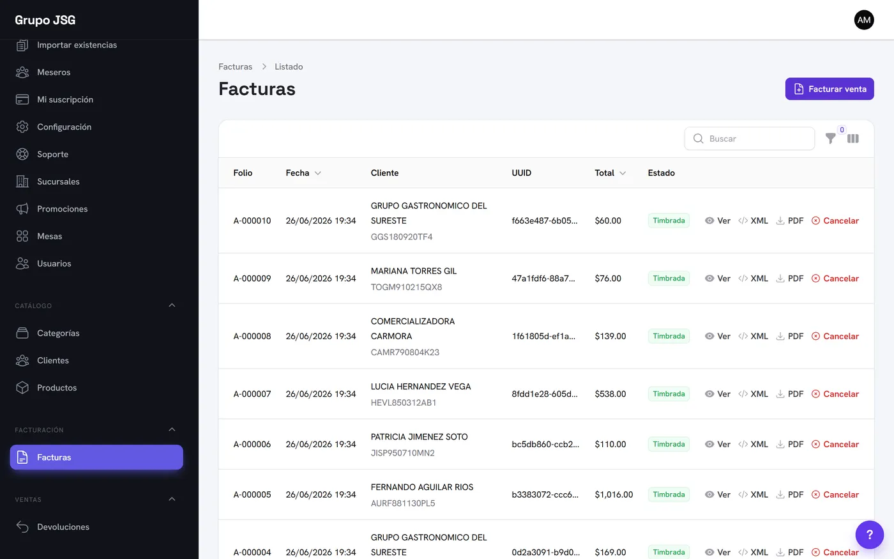
Task: Download XML for invoice A-000009
Action: (753, 279)
